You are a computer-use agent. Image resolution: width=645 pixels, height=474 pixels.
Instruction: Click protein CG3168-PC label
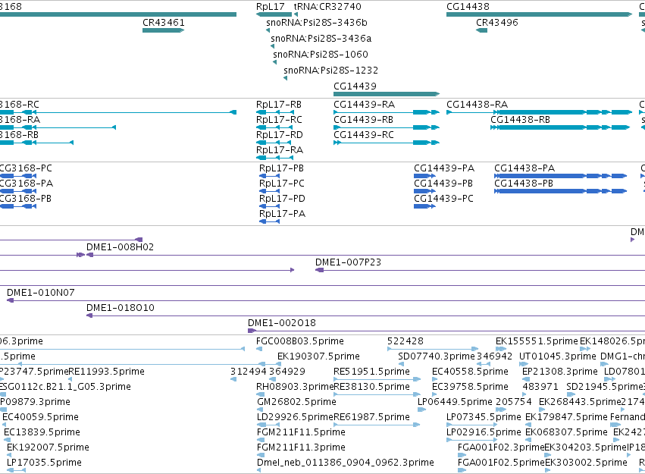coord(26,168)
